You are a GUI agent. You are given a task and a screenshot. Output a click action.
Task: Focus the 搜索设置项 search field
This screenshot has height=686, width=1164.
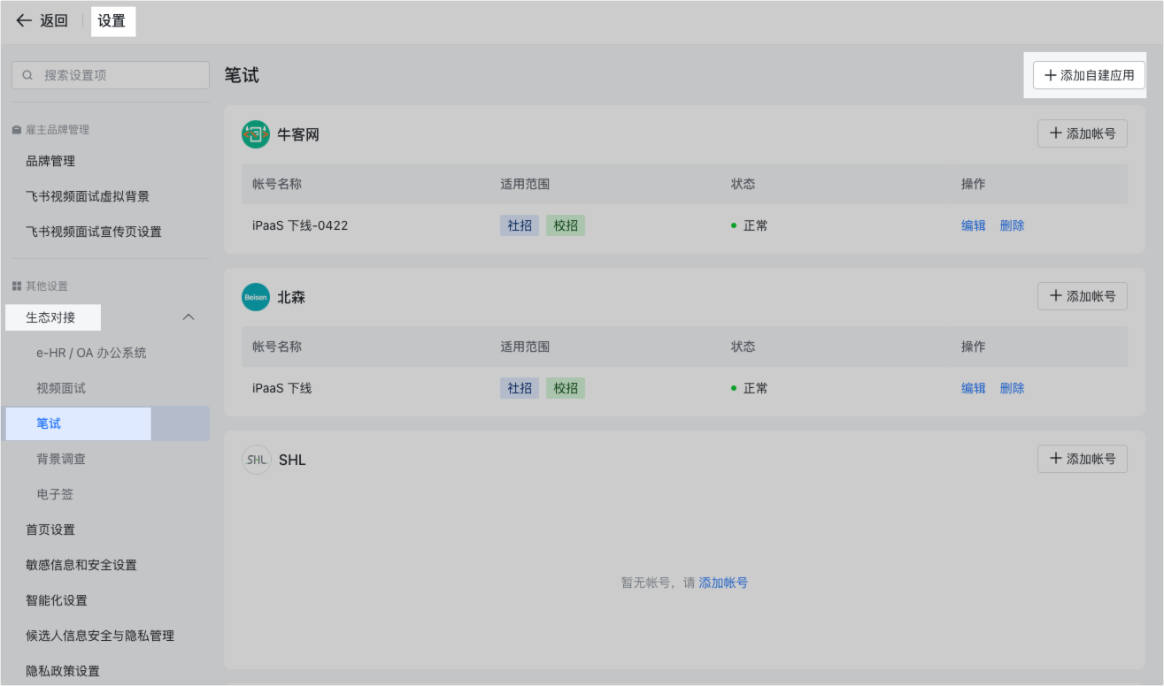tap(119, 76)
